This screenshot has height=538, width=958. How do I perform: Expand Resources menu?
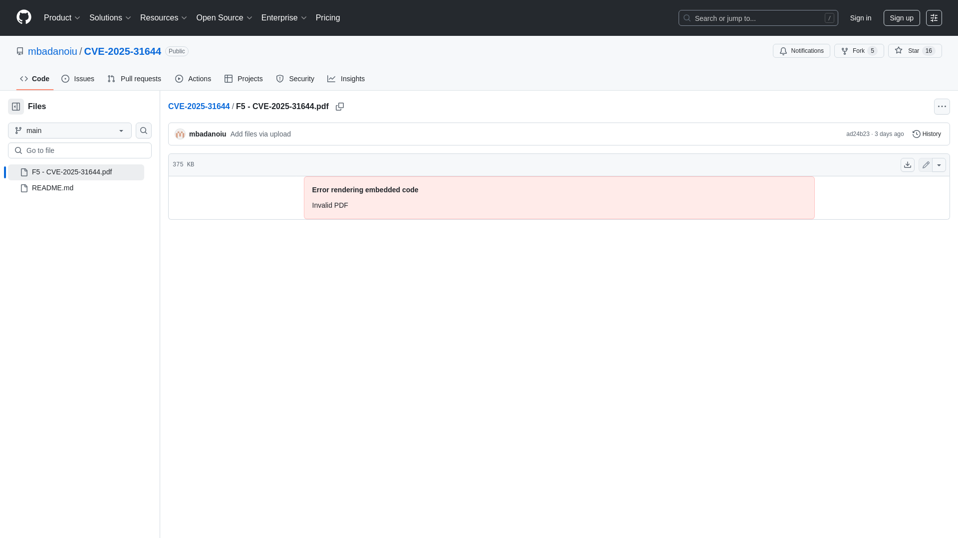click(164, 18)
